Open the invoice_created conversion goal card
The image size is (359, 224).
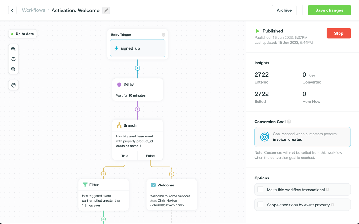click(x=302, y=137)
